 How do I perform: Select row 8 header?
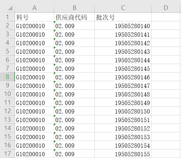7,77
